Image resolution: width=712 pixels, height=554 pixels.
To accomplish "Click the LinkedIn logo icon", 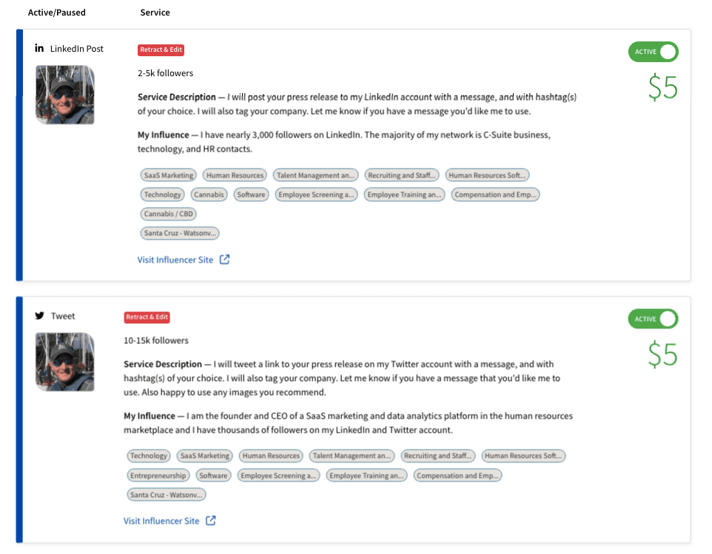I will click(x=40, y=49).
